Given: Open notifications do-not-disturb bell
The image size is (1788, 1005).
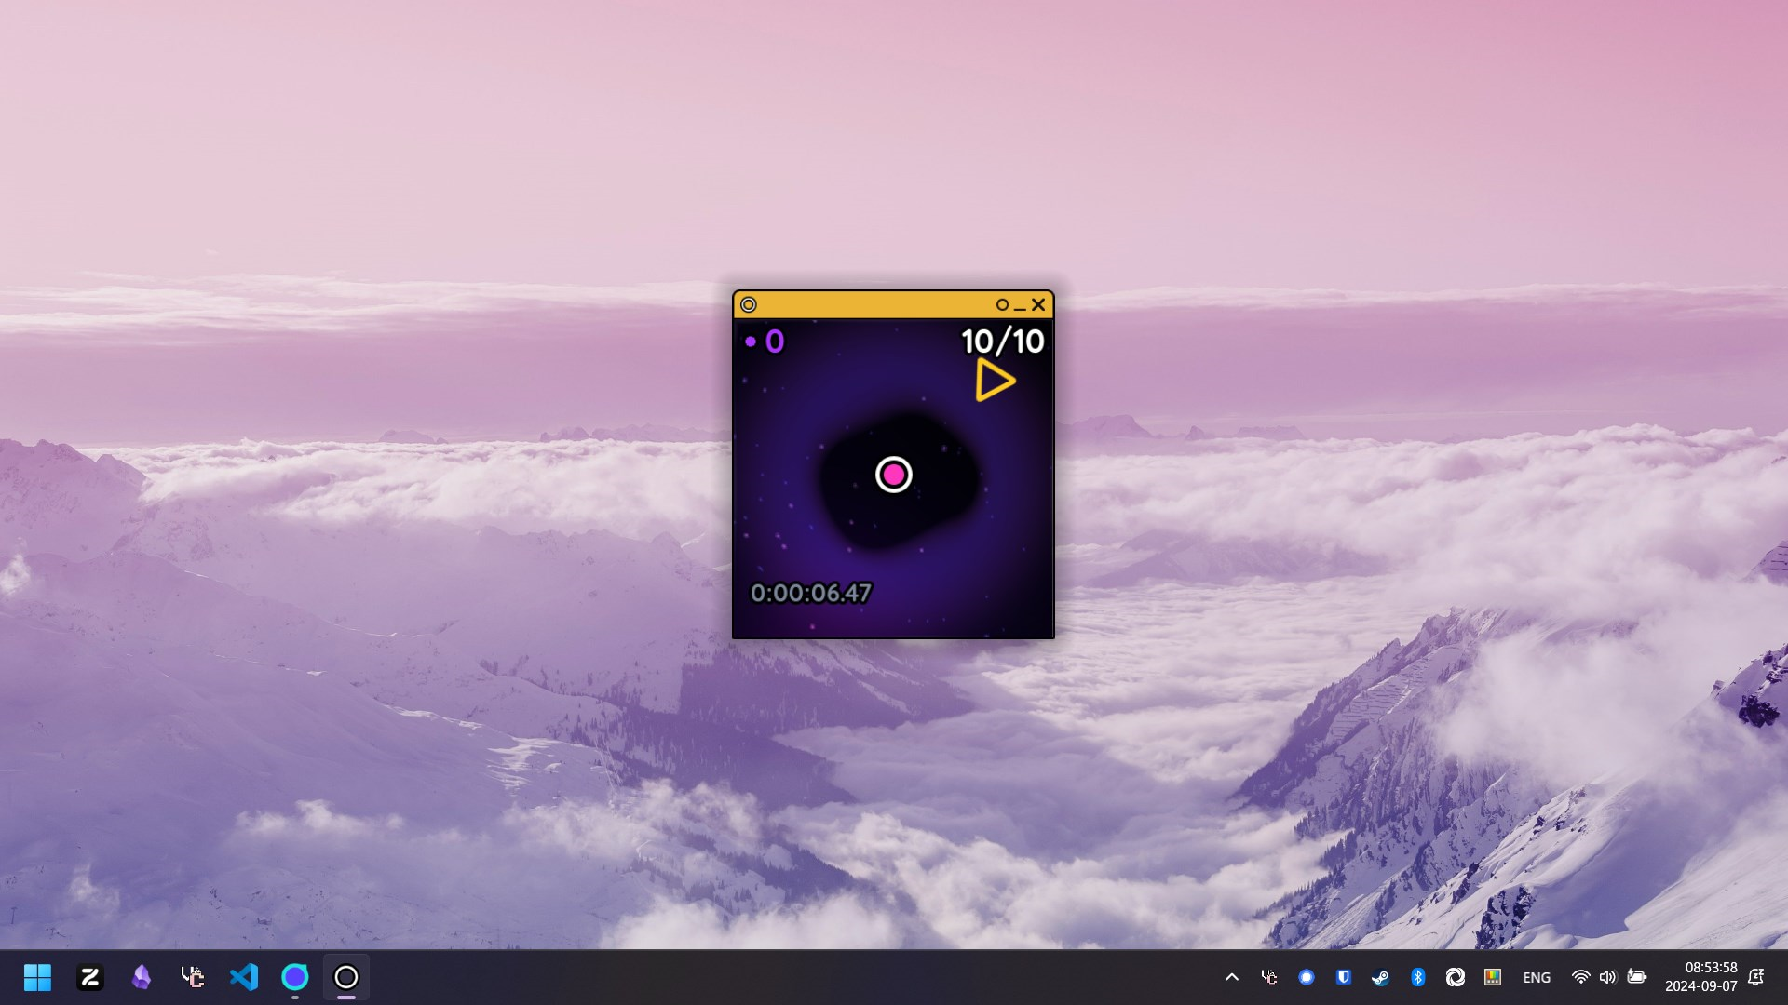Looking at the screenshot, I should point(1756,977).
